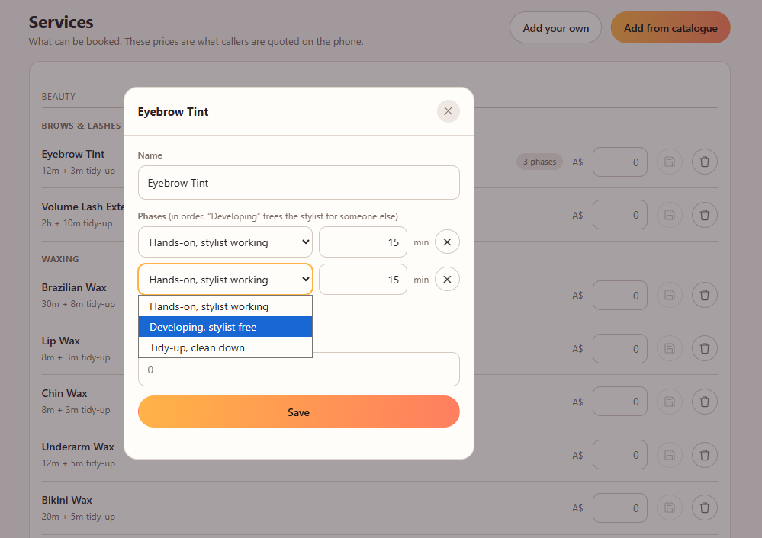This screenshot has height=538, width=762.
Task: Delete the Volume Lash service
Action: click(x=704, y=215)
